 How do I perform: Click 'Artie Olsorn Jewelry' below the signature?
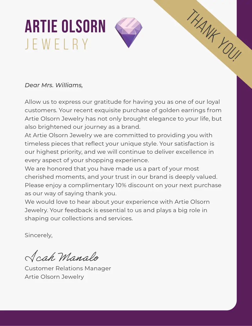pyautogui.click(x=54, y=277)
